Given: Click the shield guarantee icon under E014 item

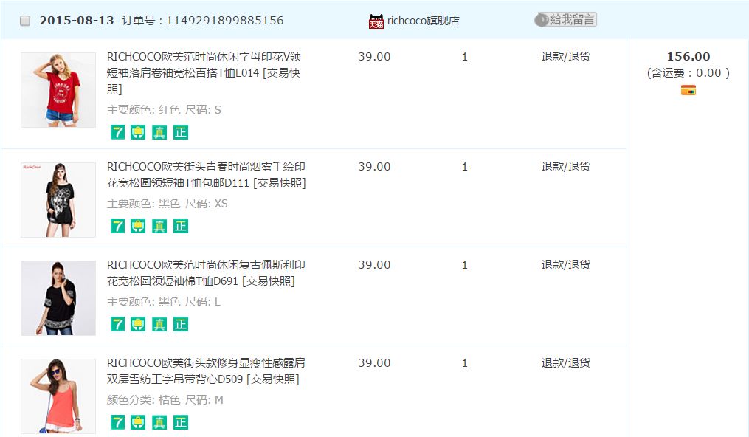Looking at the screenshot, I should pos(139,132).
